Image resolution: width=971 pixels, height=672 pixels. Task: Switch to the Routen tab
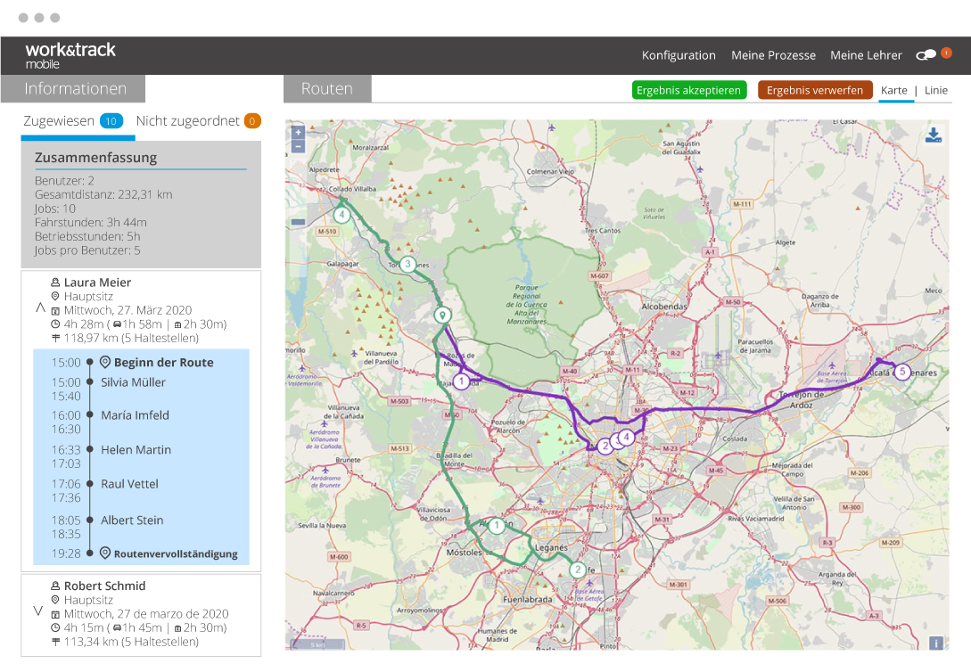click(327, 88)
